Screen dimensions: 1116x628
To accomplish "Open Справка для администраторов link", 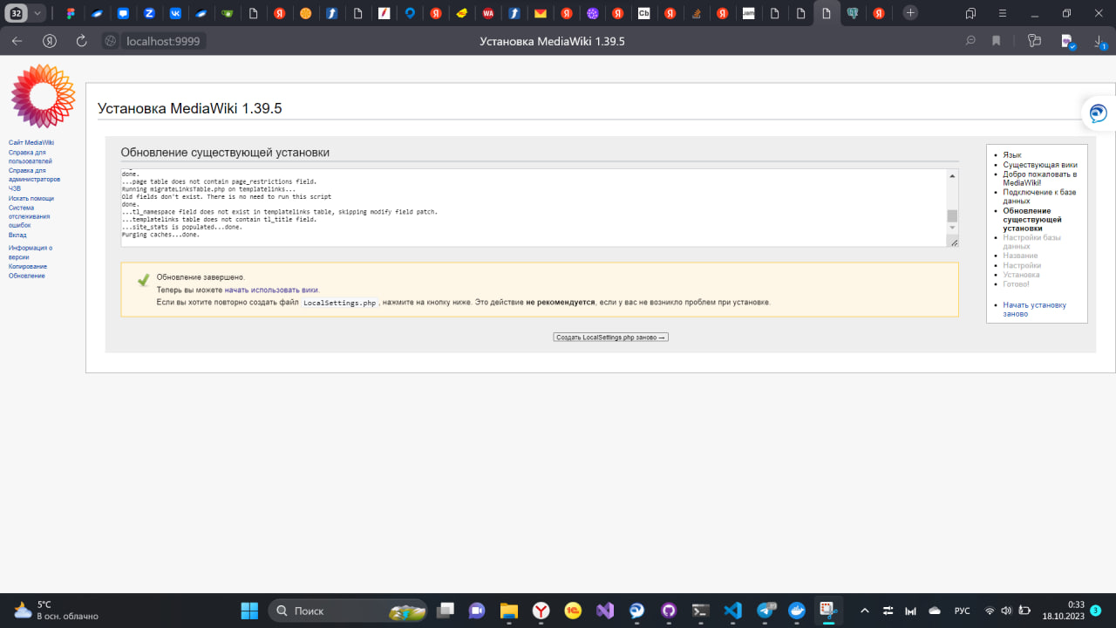I will click(35, 174).
